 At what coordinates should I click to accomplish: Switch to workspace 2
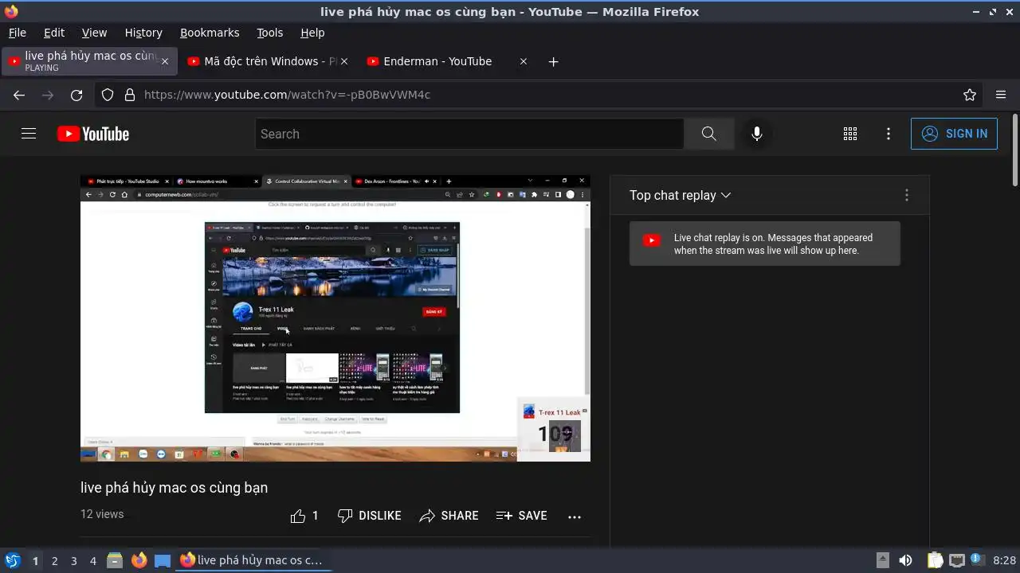click(54, 561)
